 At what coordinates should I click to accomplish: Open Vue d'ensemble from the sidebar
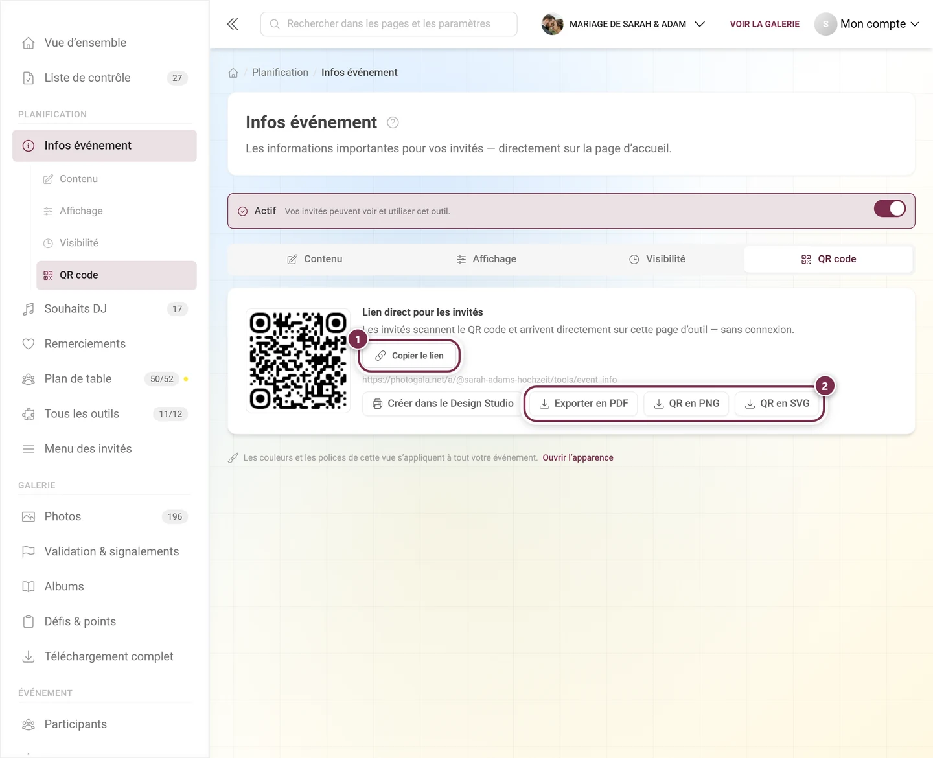pos(104,43)
